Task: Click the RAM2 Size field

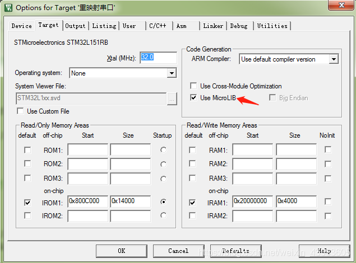Action: coord(296,164)
